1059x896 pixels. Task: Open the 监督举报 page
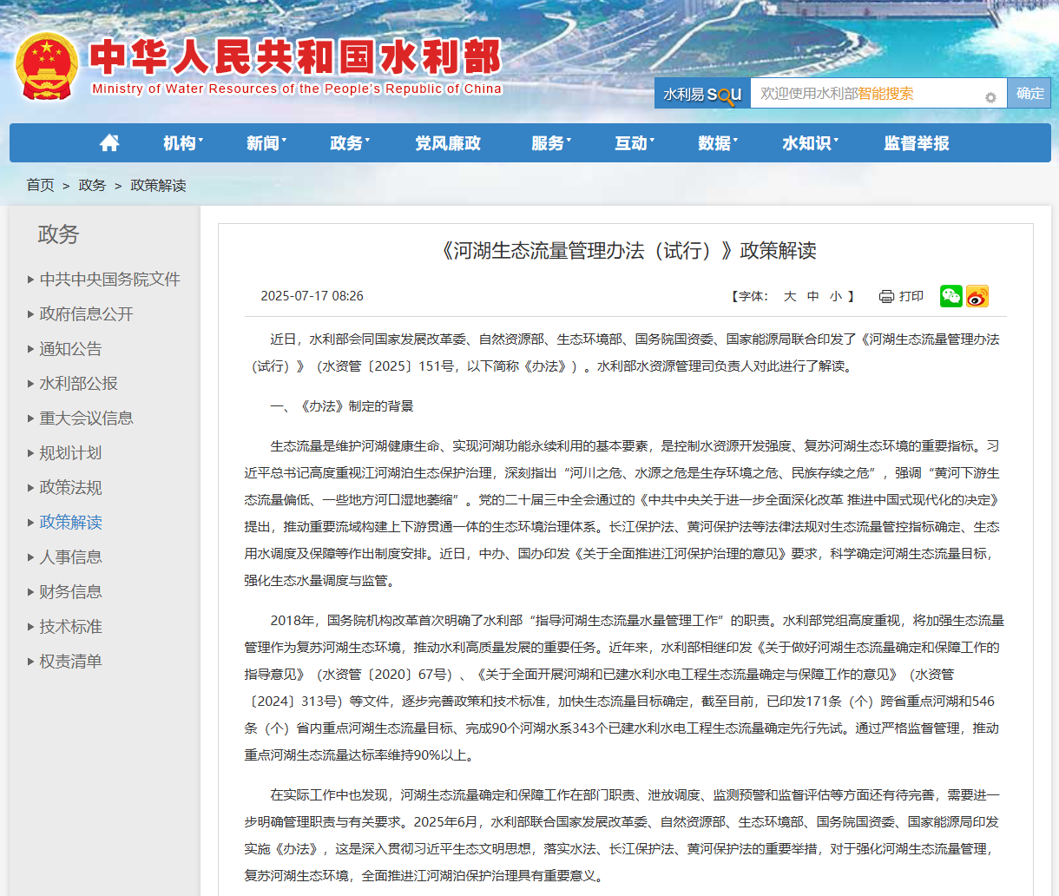tap(917, 143)
